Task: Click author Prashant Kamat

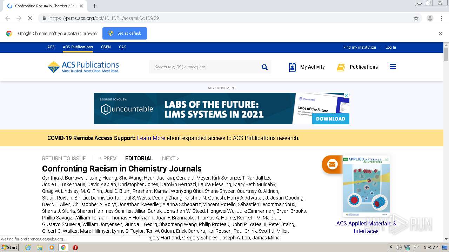Action: click(x=150, y=191)
